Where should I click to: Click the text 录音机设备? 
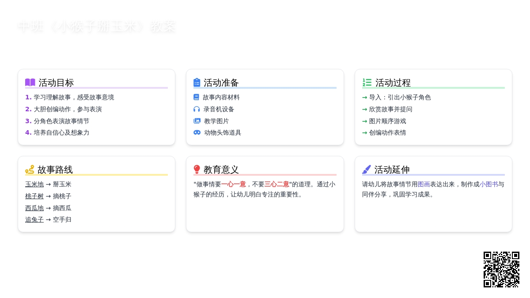pyautogui.click(x=219, y=109)
